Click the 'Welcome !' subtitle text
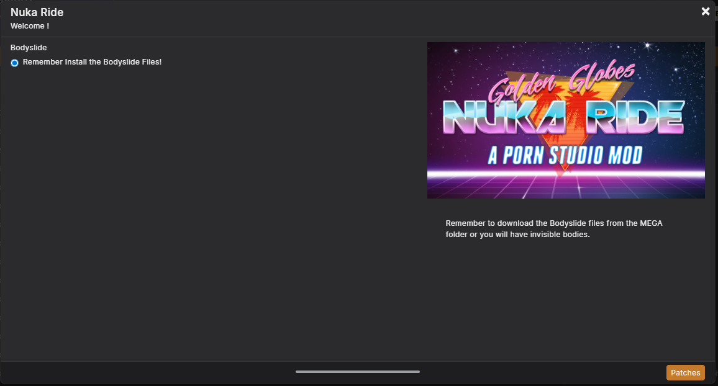The height and width of the screenshot is (386, 718). [x=30, y=26]
